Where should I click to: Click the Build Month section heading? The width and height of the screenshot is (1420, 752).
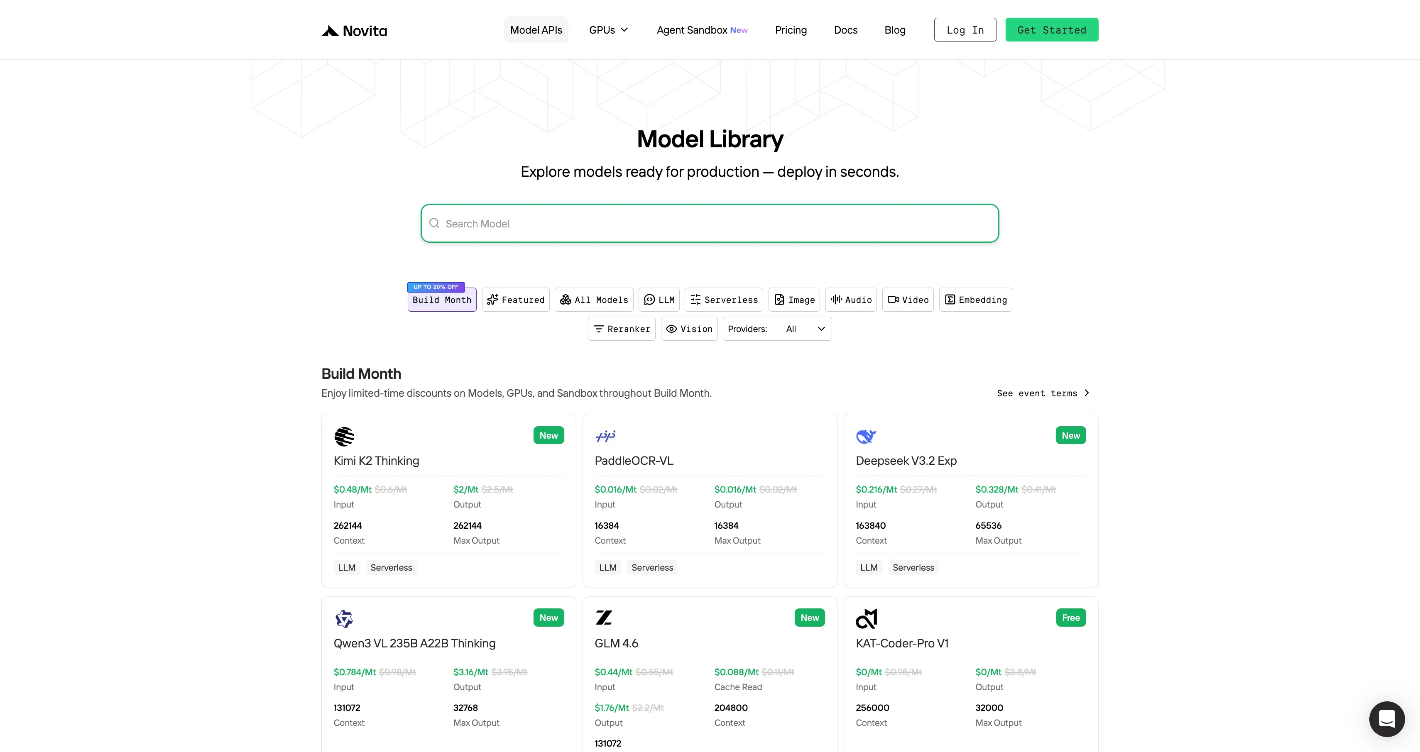[x=361, y=374]
